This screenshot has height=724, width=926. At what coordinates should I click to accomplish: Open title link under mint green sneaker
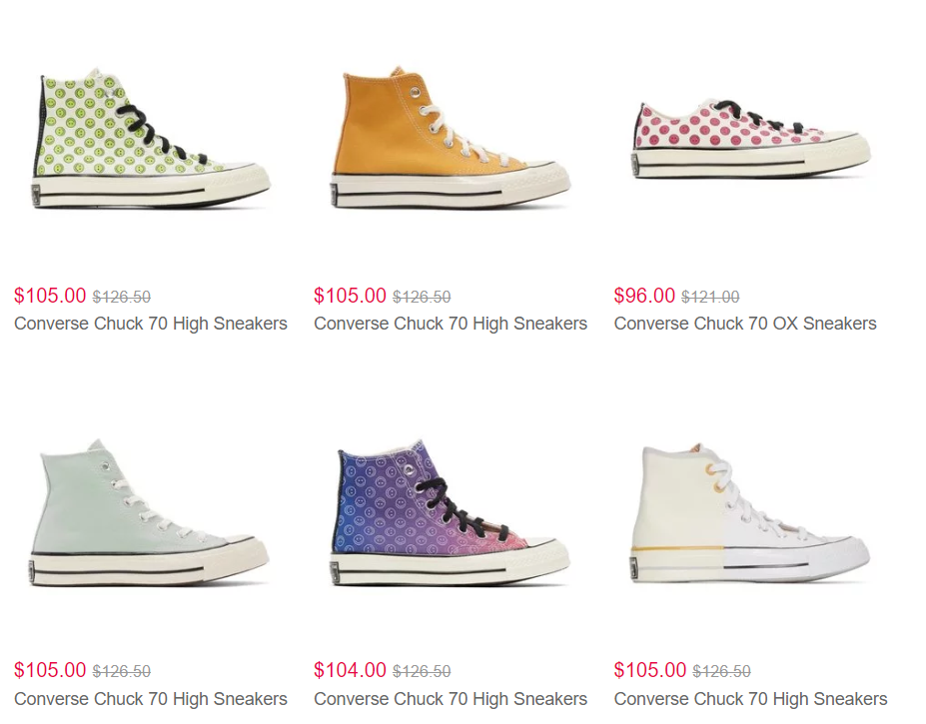151,699
